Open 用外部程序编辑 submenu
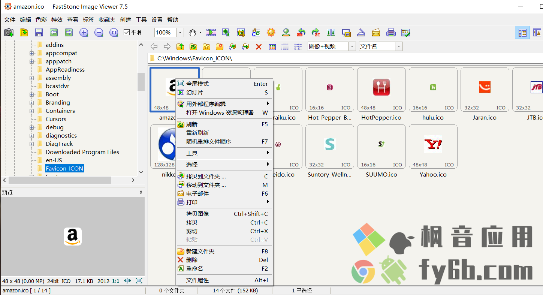 224,104
